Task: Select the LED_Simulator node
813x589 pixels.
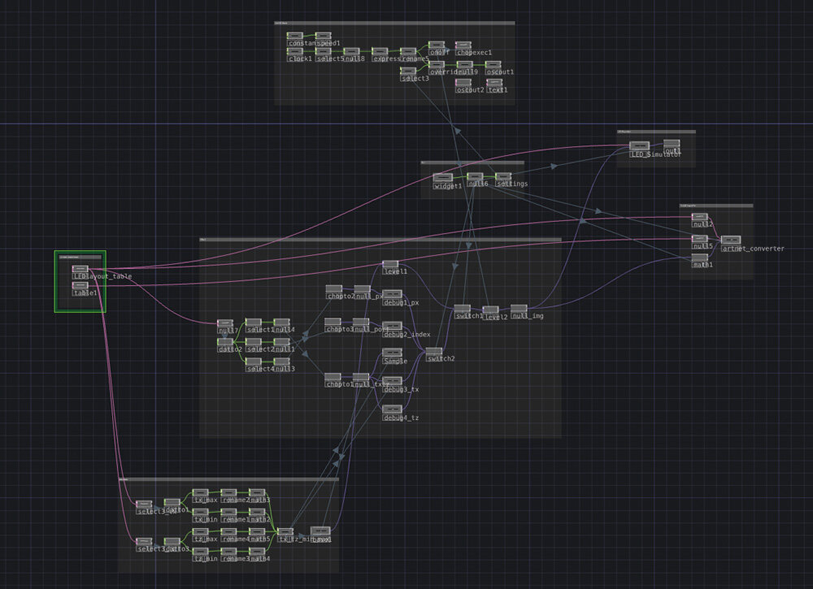Action: pyautogui.click(x=641, y=145)
